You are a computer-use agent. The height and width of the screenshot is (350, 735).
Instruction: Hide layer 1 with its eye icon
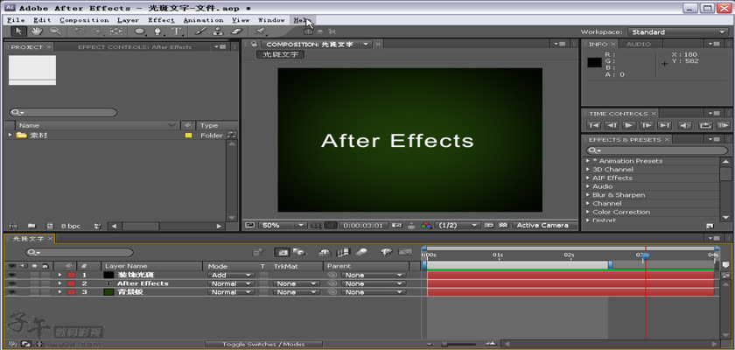11,275
